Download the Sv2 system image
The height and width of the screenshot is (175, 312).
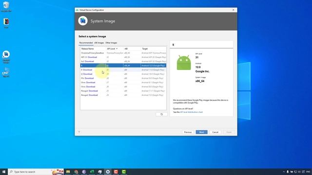[x=89, y=61]
